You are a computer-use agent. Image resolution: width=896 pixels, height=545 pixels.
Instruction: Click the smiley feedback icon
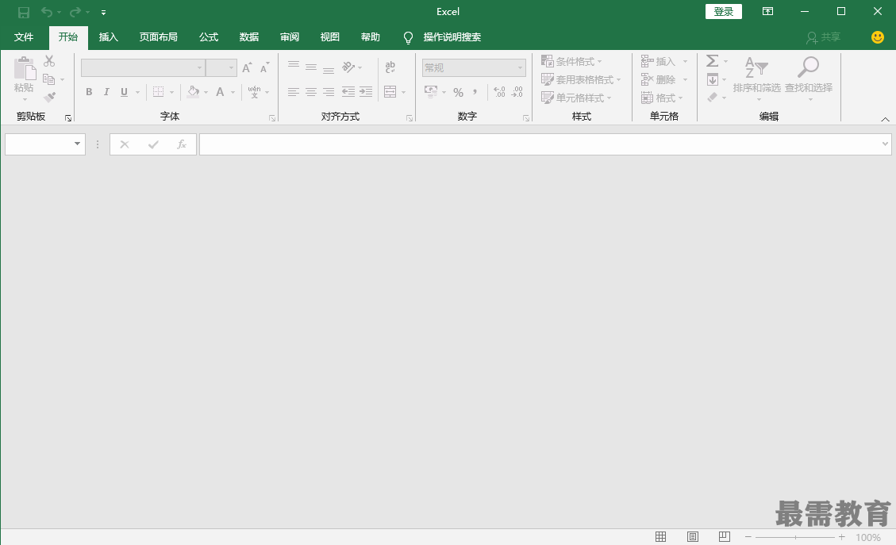click(x=878, y=37)
